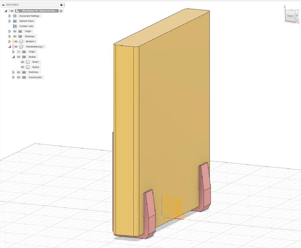Screen dimensions: 301x248
Task: Click the Document Settings gear icon
Action: tap(15, 16)
